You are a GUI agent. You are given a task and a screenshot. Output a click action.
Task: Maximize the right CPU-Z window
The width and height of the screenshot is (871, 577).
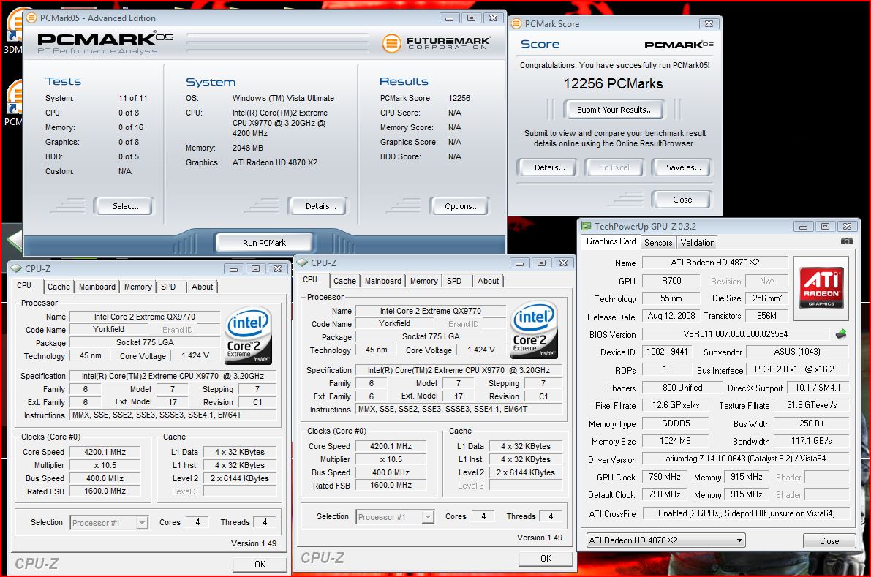[542, 263]
